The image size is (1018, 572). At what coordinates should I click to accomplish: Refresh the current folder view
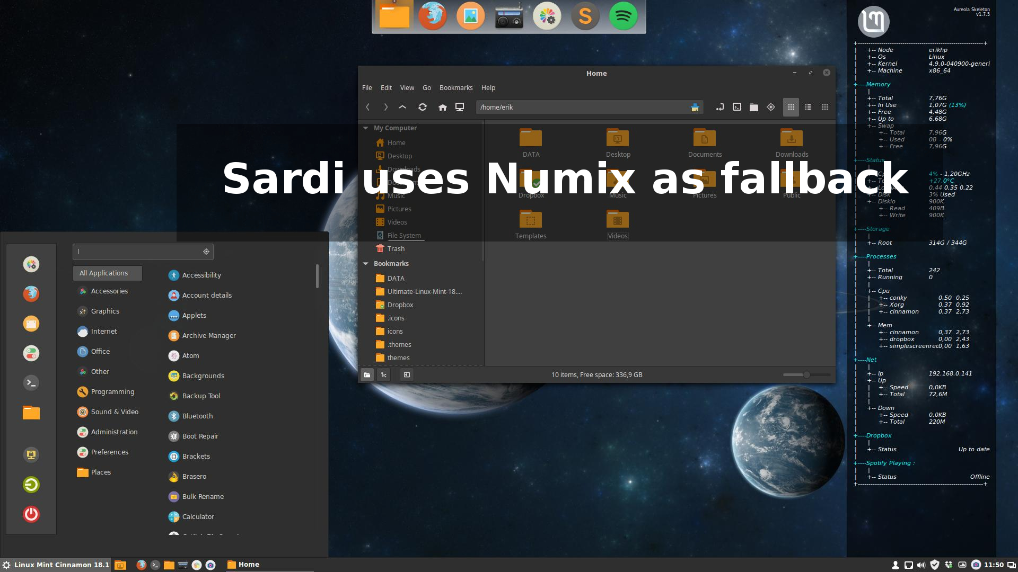pyautogui.click(x=423, y=107)
